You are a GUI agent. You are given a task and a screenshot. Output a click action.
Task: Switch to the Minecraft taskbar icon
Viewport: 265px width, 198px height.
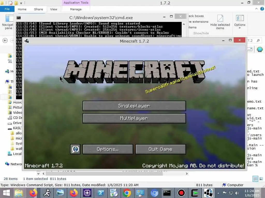(x=208, y=193)
